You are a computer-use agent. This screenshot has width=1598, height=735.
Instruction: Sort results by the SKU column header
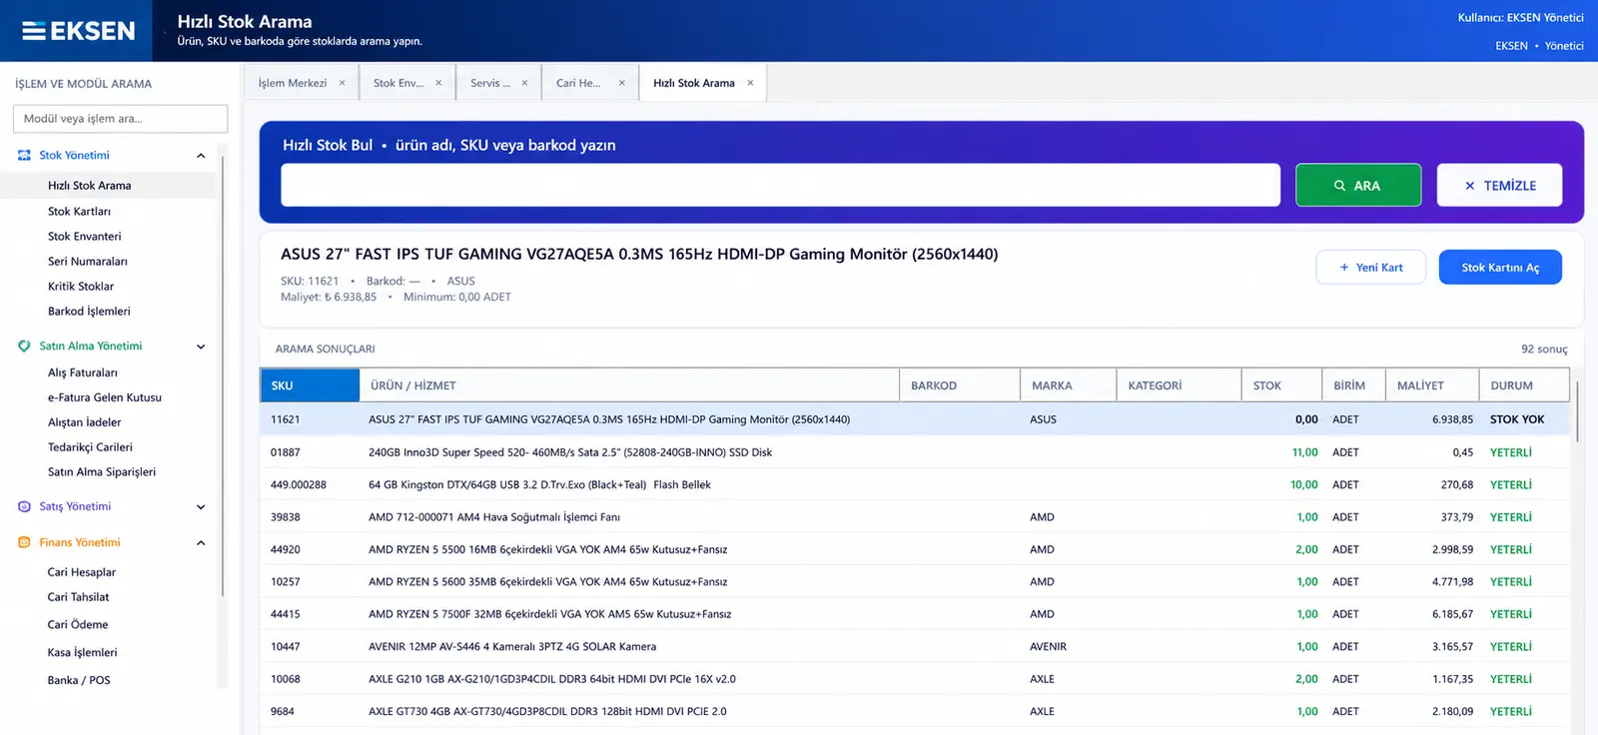pos(310,385)
